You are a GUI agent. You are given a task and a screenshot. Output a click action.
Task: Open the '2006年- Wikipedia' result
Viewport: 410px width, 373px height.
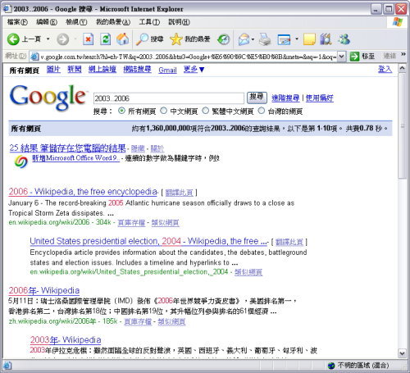click(44, 290)
